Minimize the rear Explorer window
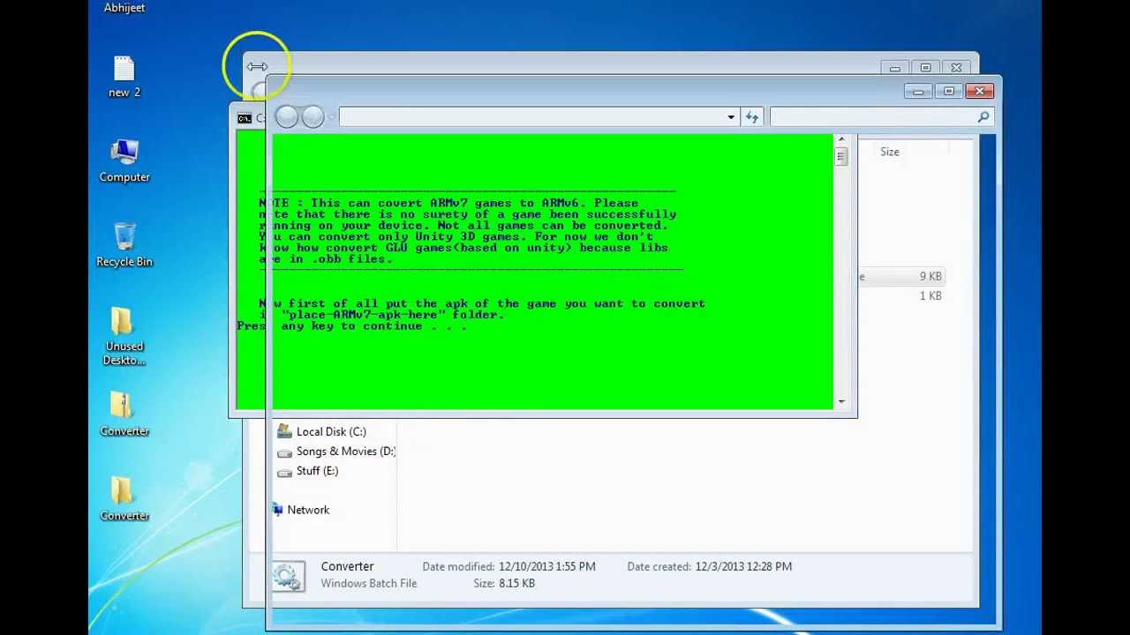Screen dimensions: 1130x635 (895, 67)
